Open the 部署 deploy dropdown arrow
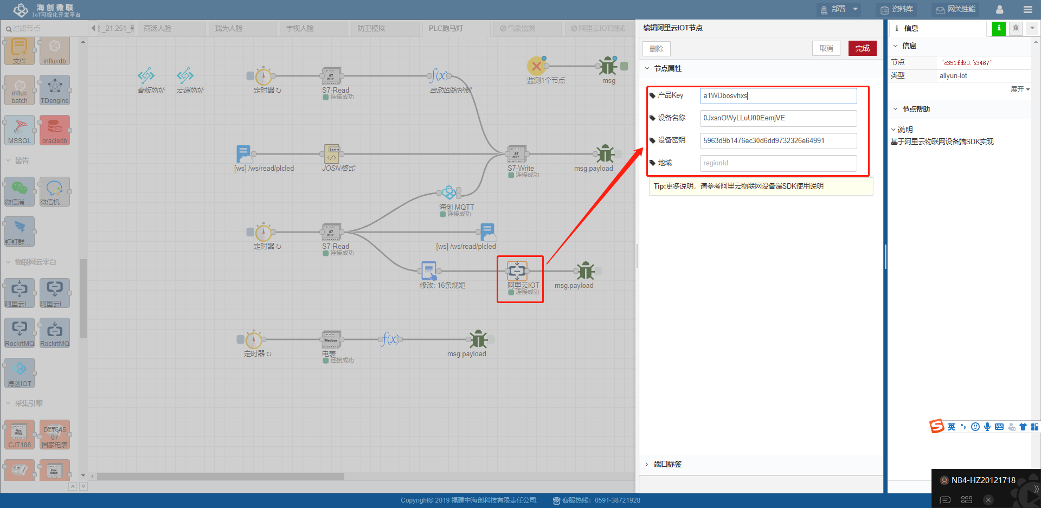Image resolution: width=1041 pixels, height=508 pixels. coord(855,9)
